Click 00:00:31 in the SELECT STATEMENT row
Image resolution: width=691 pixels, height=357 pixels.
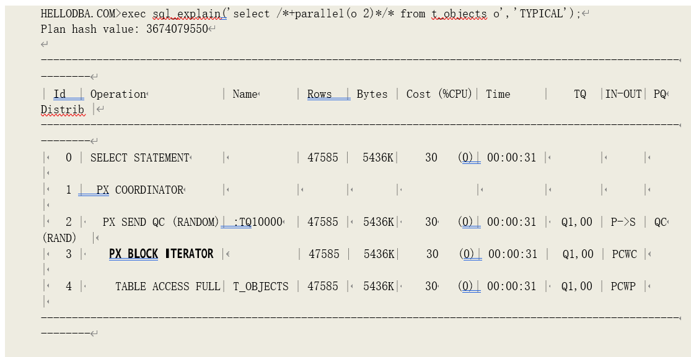[x=511, y=158]
